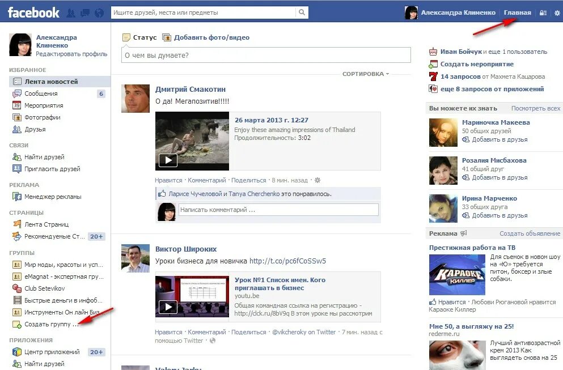Click the Лента Страниц icon
Screen dimensions: 563x370
pos(17,224)
